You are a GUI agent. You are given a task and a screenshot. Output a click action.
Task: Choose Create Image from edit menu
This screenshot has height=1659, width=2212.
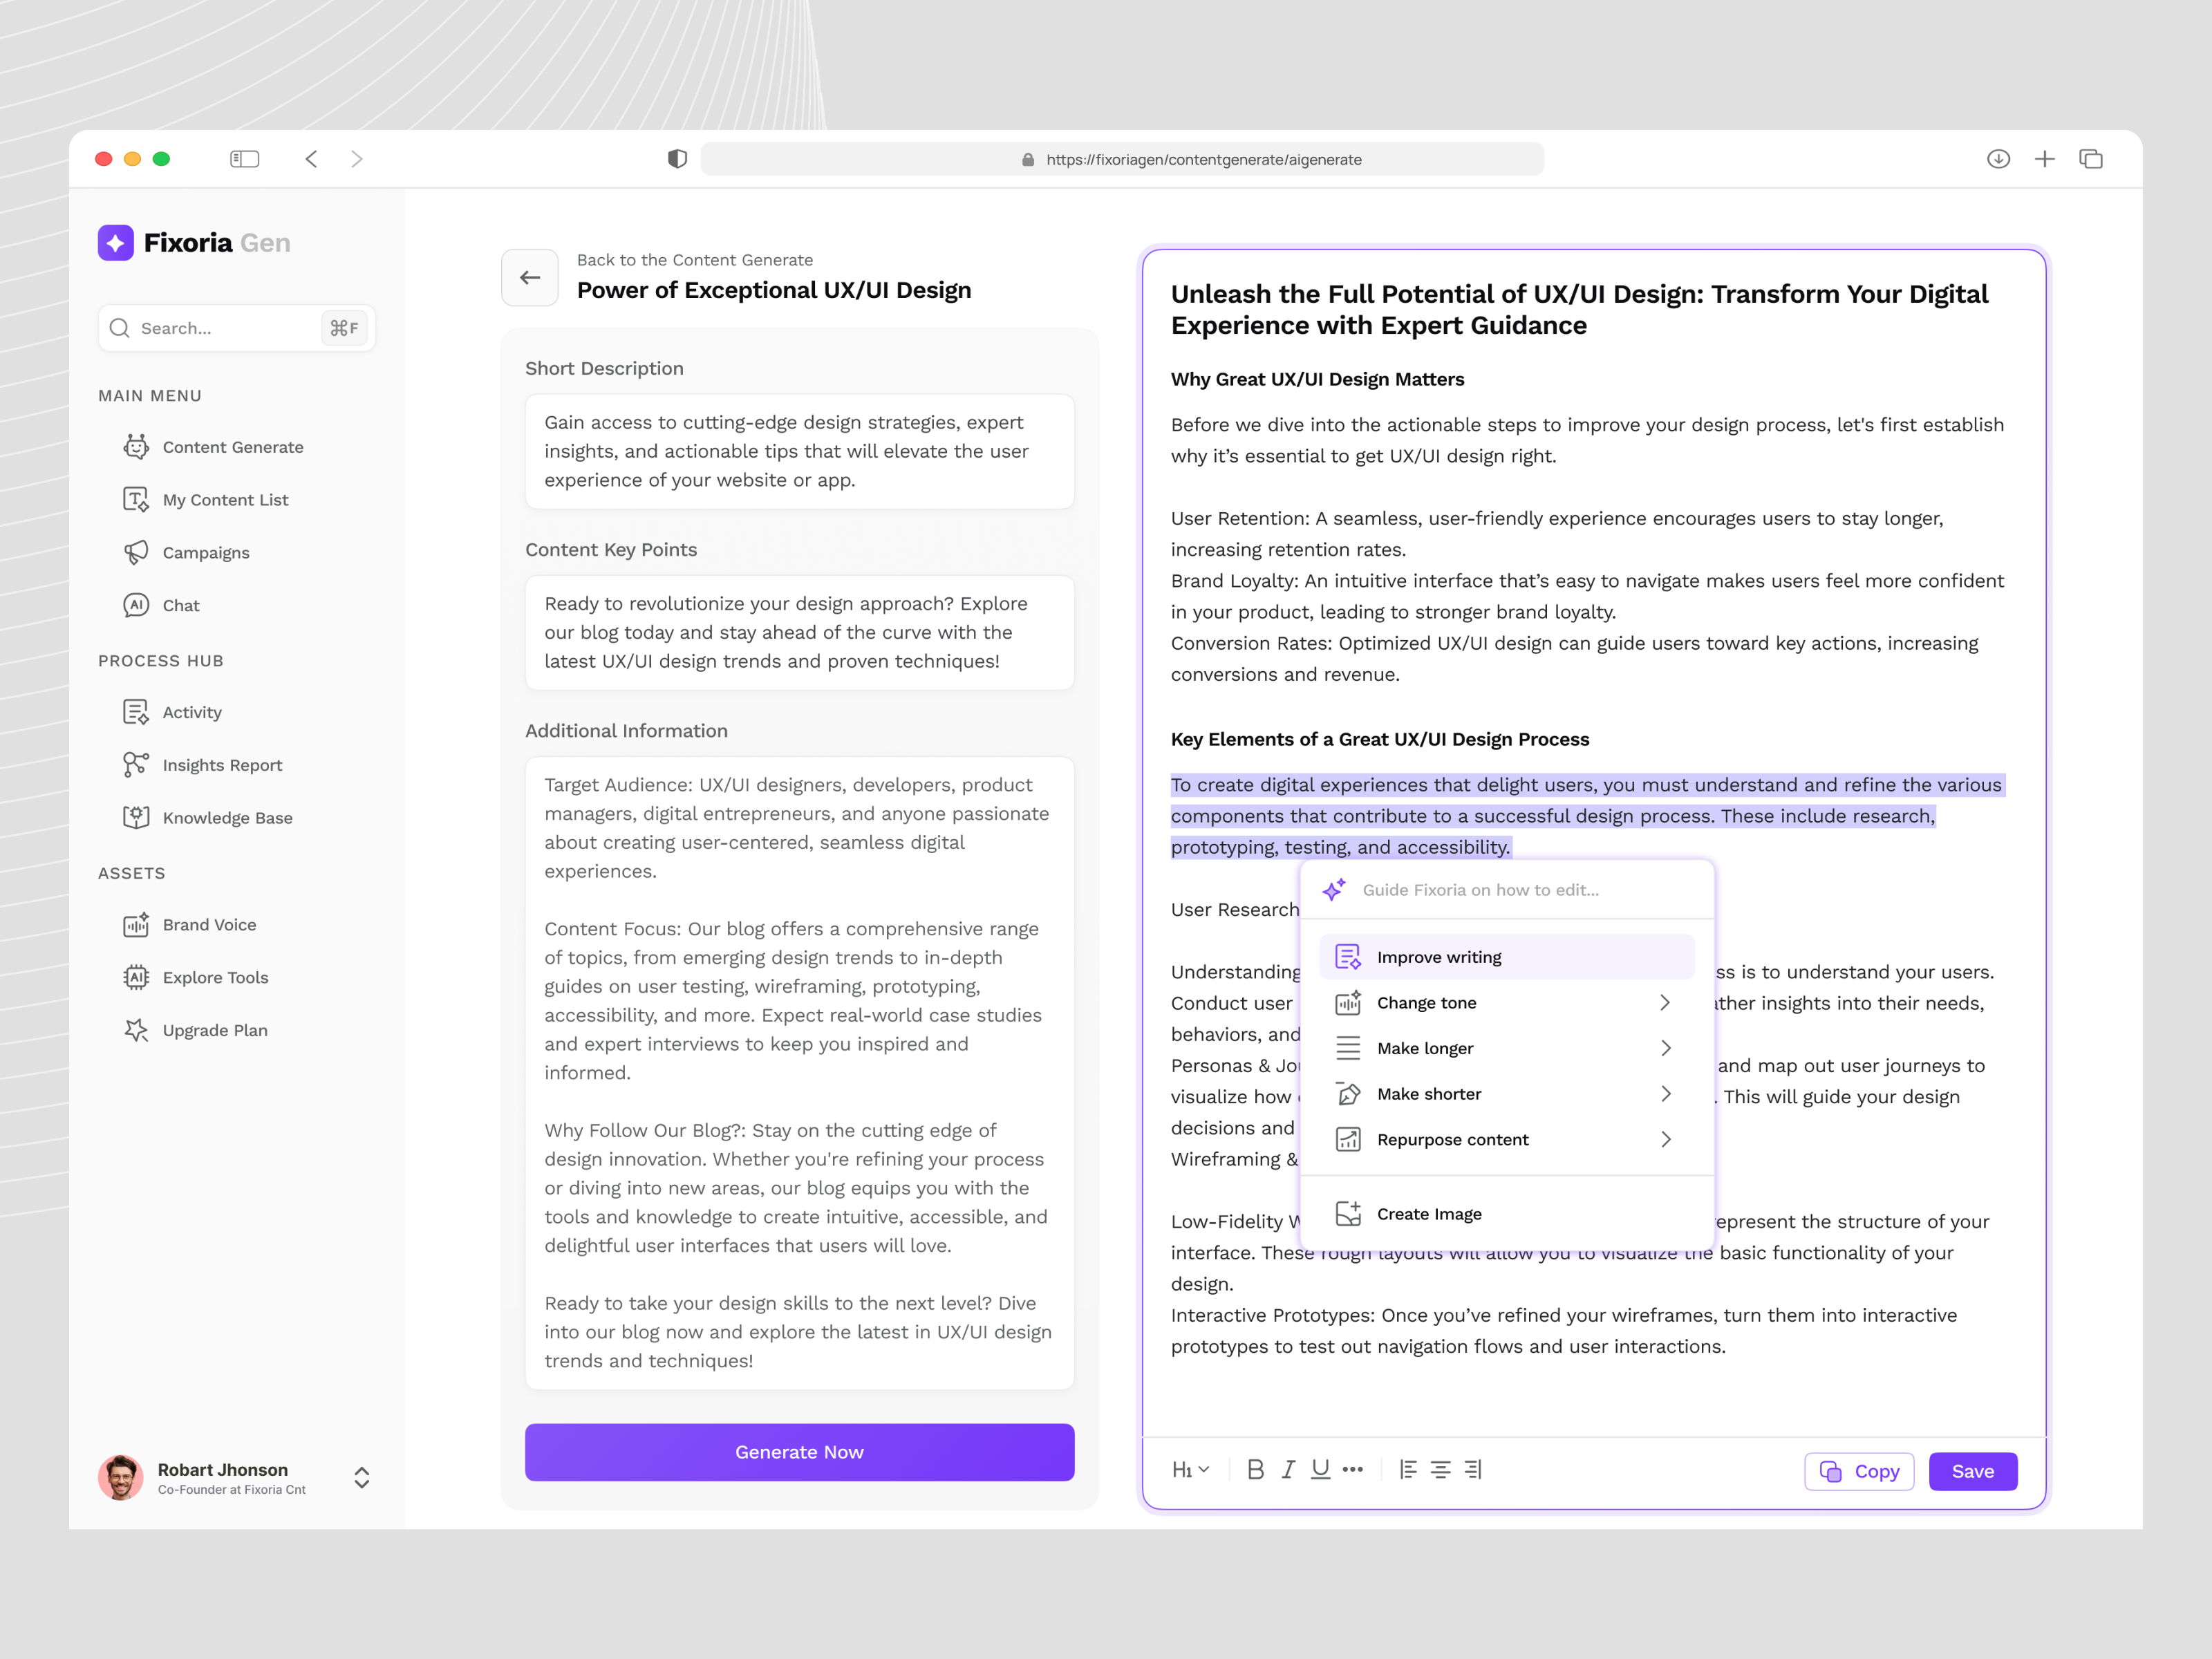click(1428, 1214)
